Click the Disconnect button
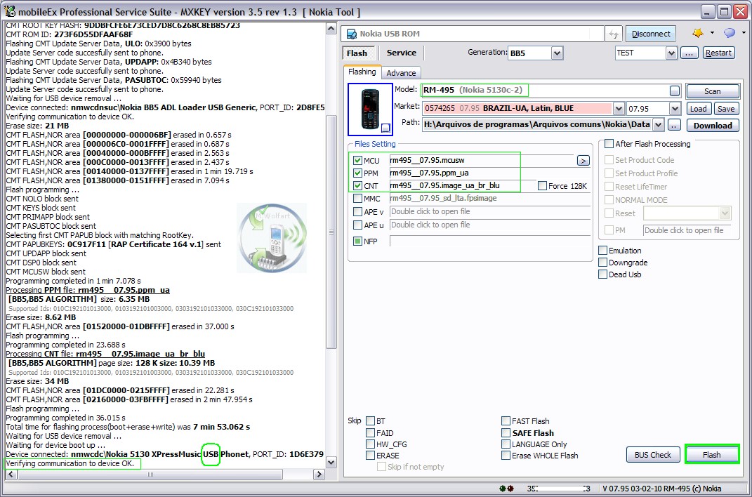 click(x=651, y=34)
